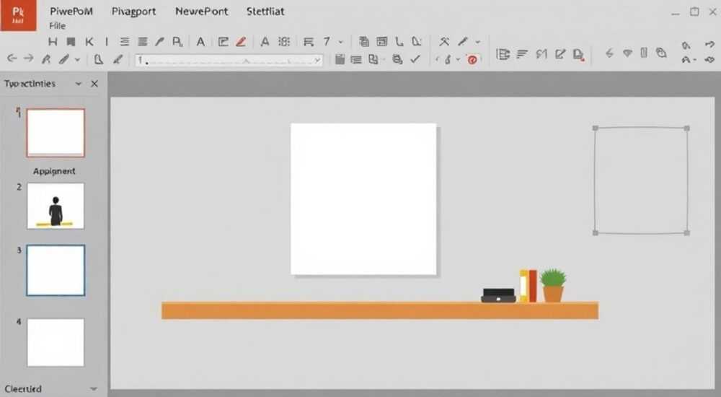This screenshot has width=721, height=397.
Task: Close the Typactinties side panel
Action: tap(94, 84)
